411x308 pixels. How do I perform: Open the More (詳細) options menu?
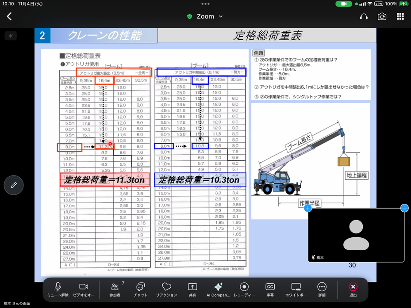point(322,289)
